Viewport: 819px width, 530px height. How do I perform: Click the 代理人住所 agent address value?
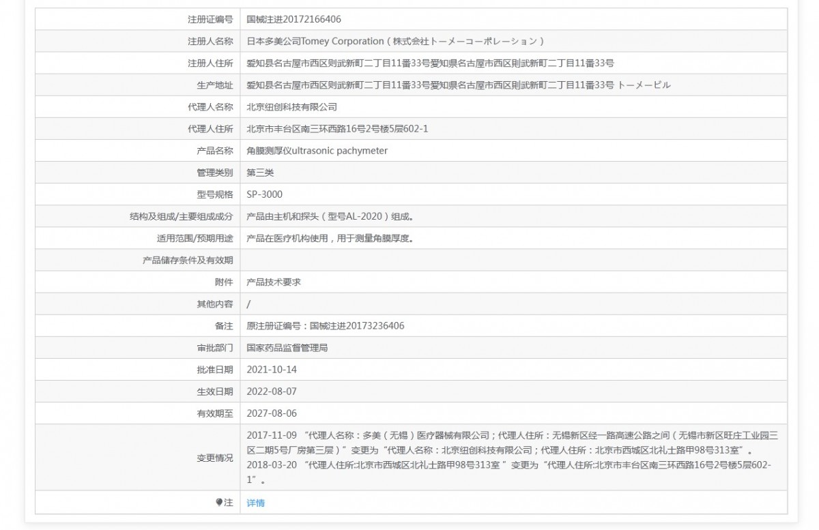pos(337,129)
